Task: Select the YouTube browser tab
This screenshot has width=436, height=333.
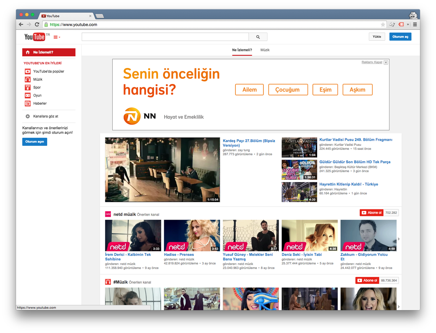Action: pos(66,16)
